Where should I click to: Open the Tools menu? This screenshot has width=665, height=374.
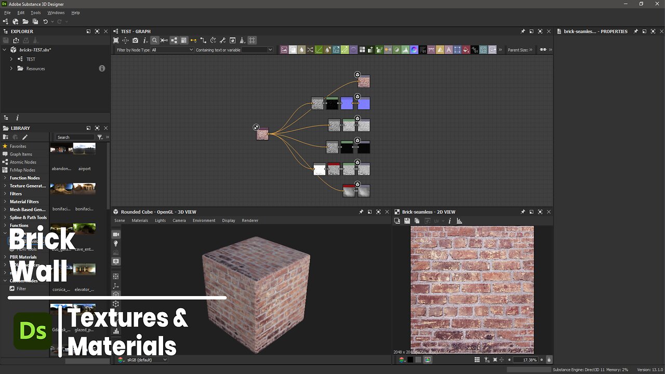(35, 12)
